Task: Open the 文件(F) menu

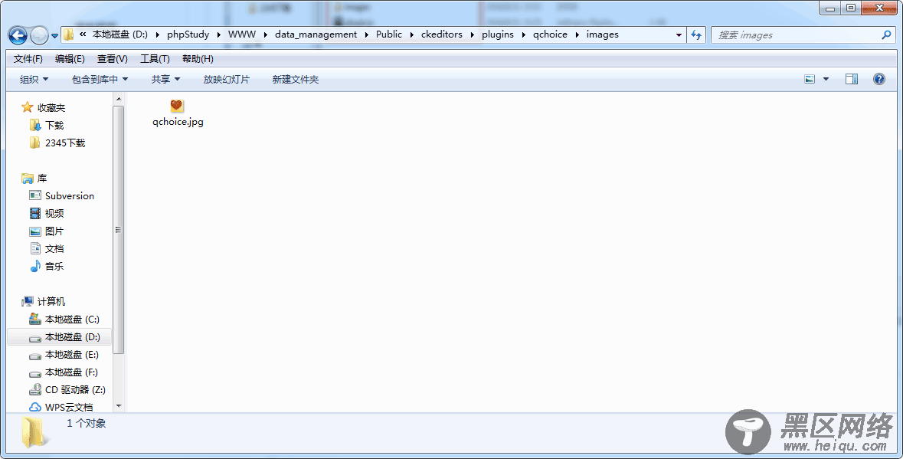Action: (28, 59)
